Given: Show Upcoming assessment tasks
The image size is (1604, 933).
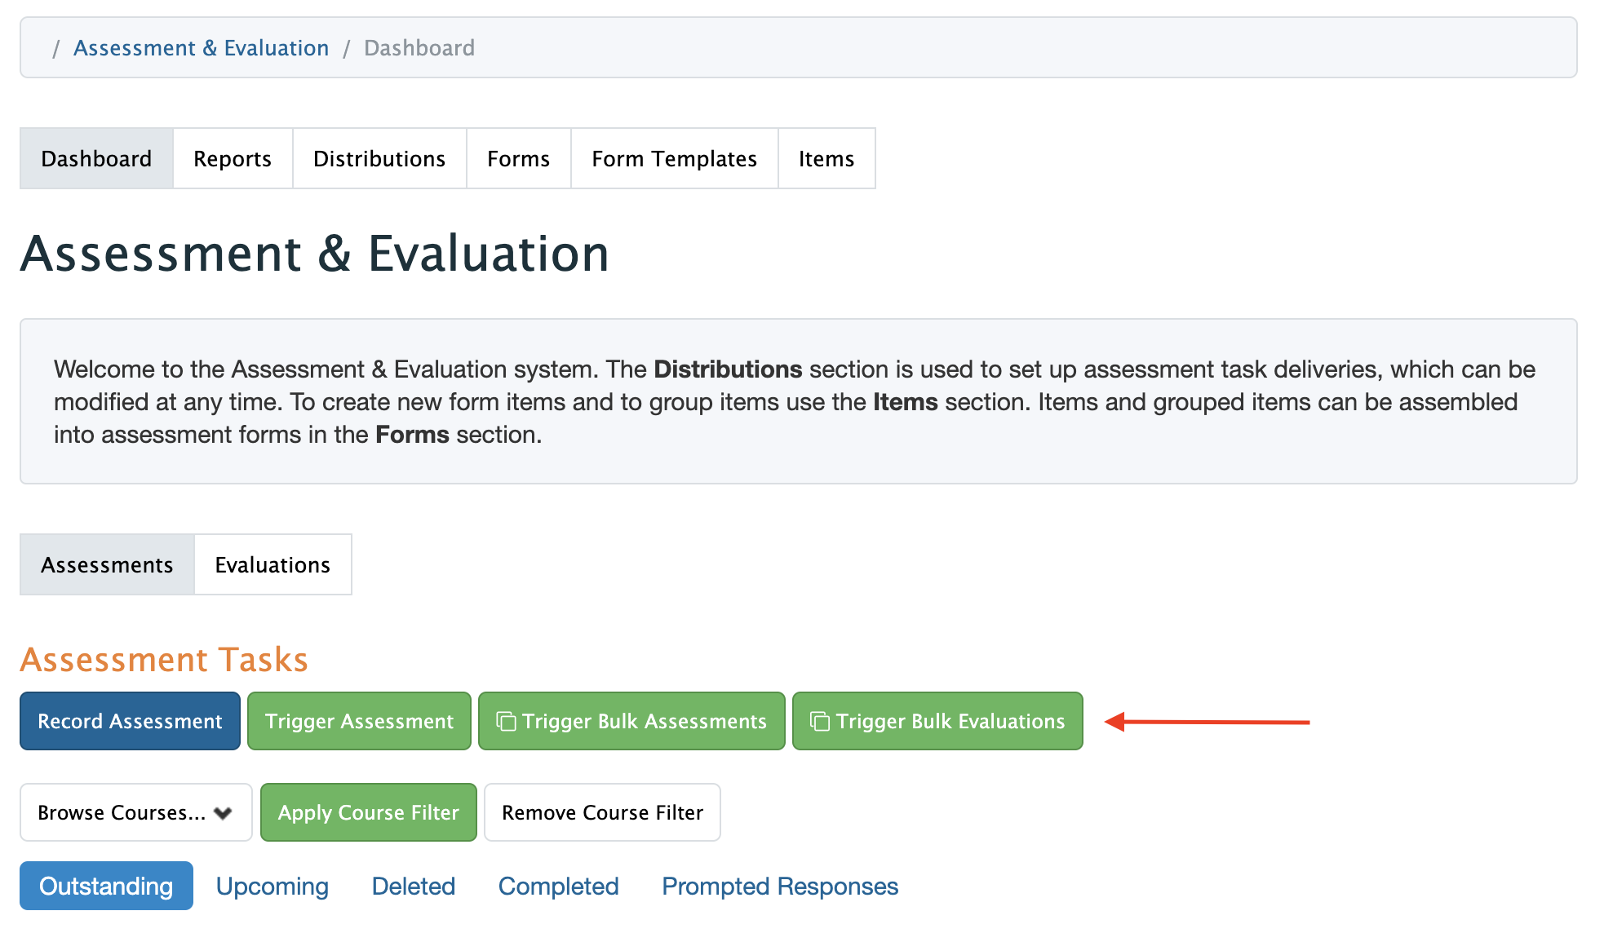Looking at the screenshot, I should click(272, 886).
